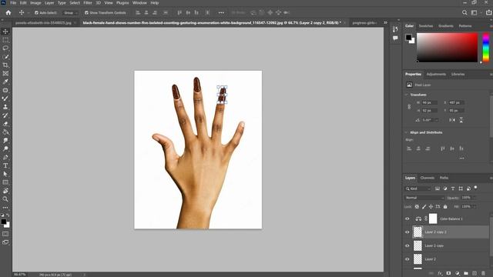Switch to the Paths tab
Screen dimensions: 493x277
[x=444, y=178]
